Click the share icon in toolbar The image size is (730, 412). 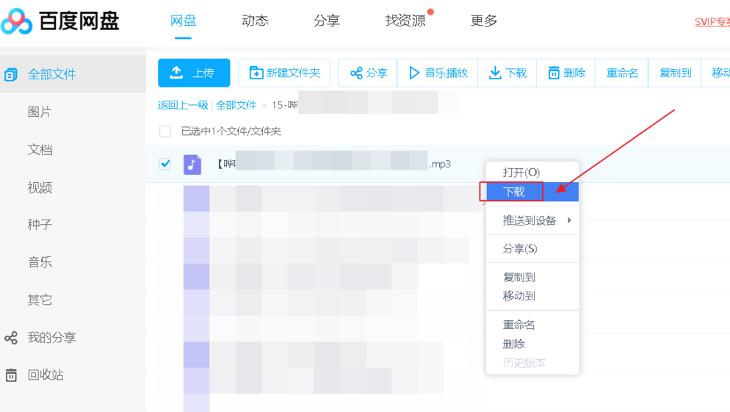[356, 73]
